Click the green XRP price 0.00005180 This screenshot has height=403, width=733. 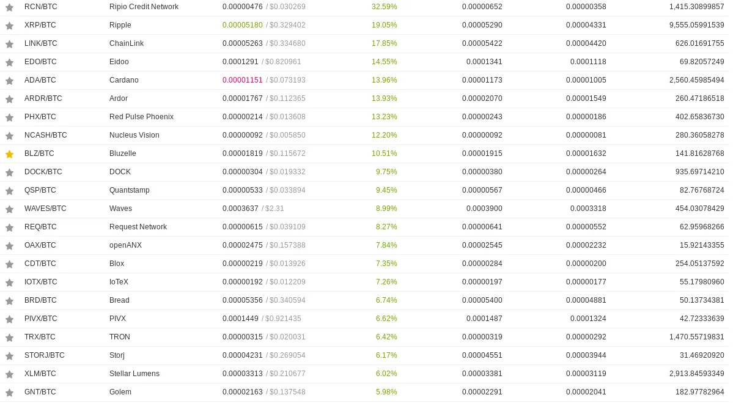click(243, 25)
